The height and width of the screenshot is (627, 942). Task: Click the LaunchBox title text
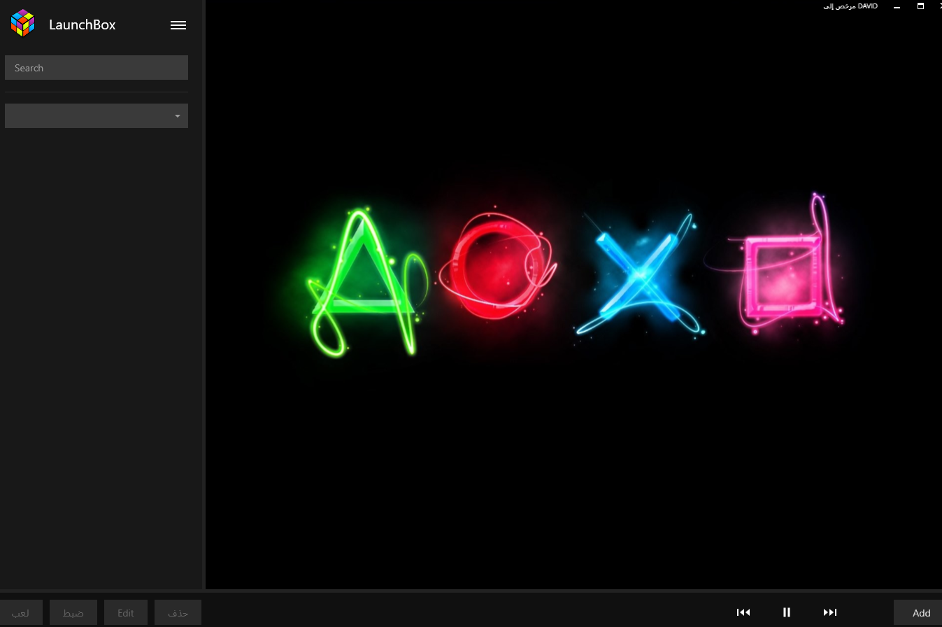[83, 25]
